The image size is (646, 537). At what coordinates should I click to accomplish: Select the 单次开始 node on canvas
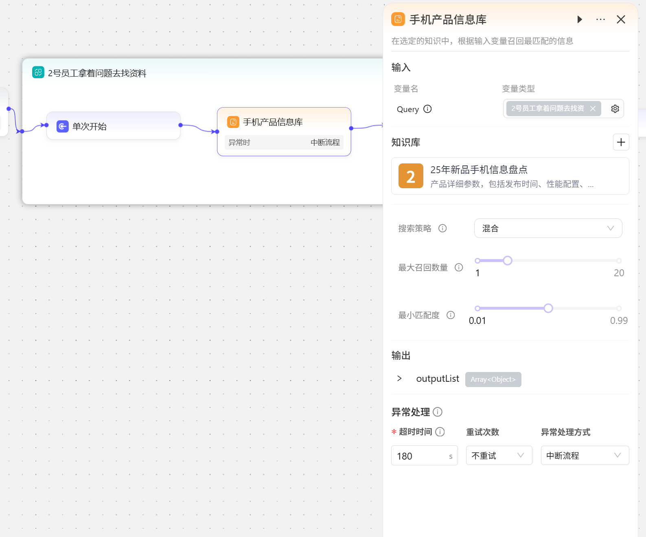113,126
